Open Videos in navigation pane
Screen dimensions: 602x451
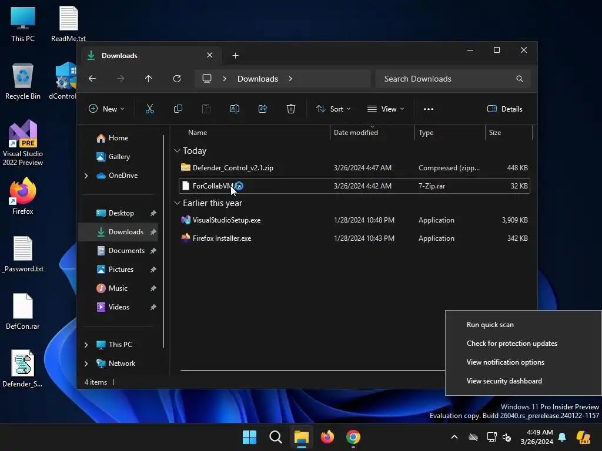[x=118, y=307]
